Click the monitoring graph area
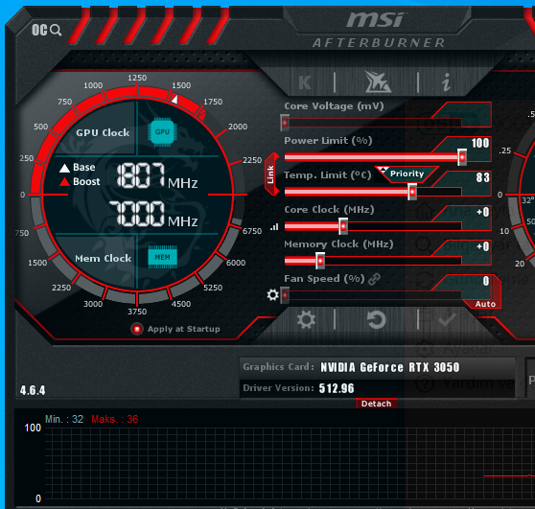The image size is (535, 509). click(x=290, y=463)
